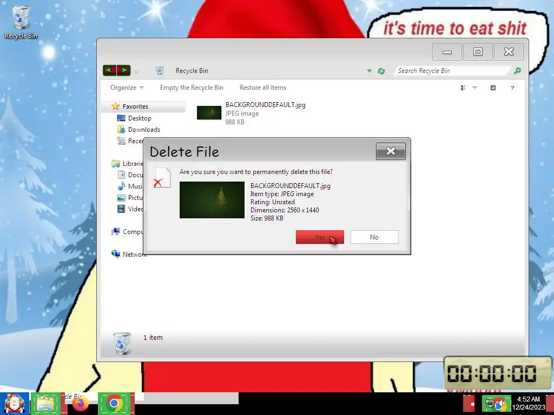Click the Recycle Bin address bar text
The image size is (554, 415).
coord(192,71)
